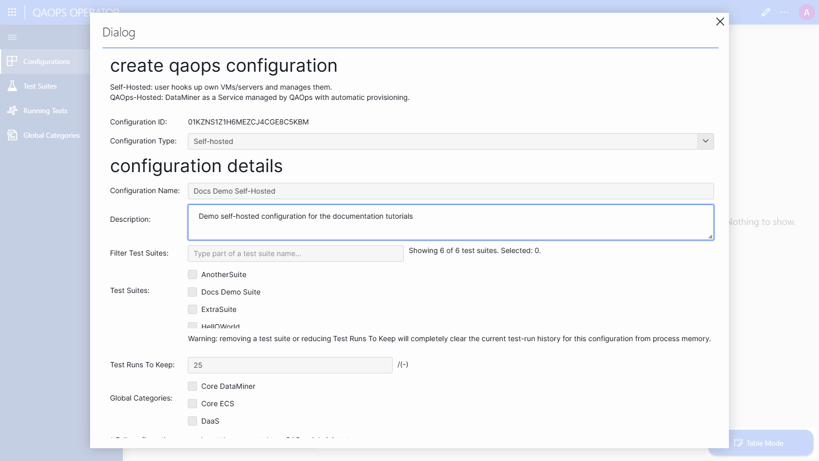Check the AnotherSuite test suite
The width and height of the screenshot is (819, 461).
point(192,275)
